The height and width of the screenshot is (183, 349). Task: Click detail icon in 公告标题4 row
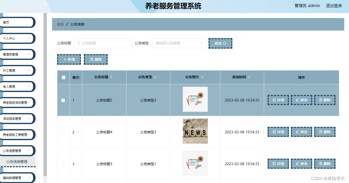click(274, 132)
